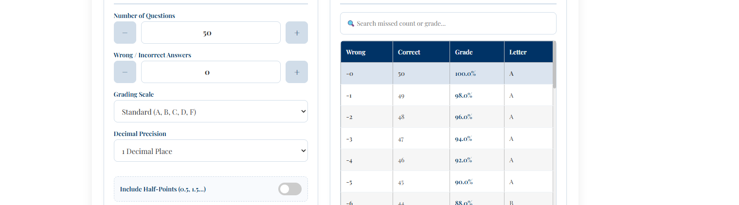Click the 49 correct answers cell
This screenshot has height=205, width=739.
[421, 95]
